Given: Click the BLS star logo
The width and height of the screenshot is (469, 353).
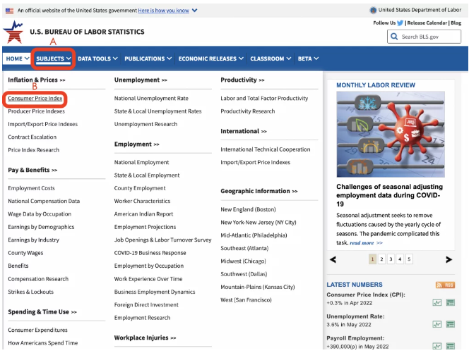Looking at the screenshot, I should coord(13,32).
